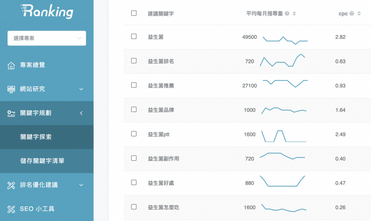Click cpc value 0.40
Screen dimensions: 371x221
tap(340, 159)
